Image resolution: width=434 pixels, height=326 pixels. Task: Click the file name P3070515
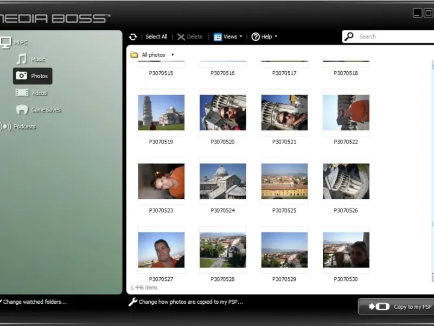pos(161,73)
